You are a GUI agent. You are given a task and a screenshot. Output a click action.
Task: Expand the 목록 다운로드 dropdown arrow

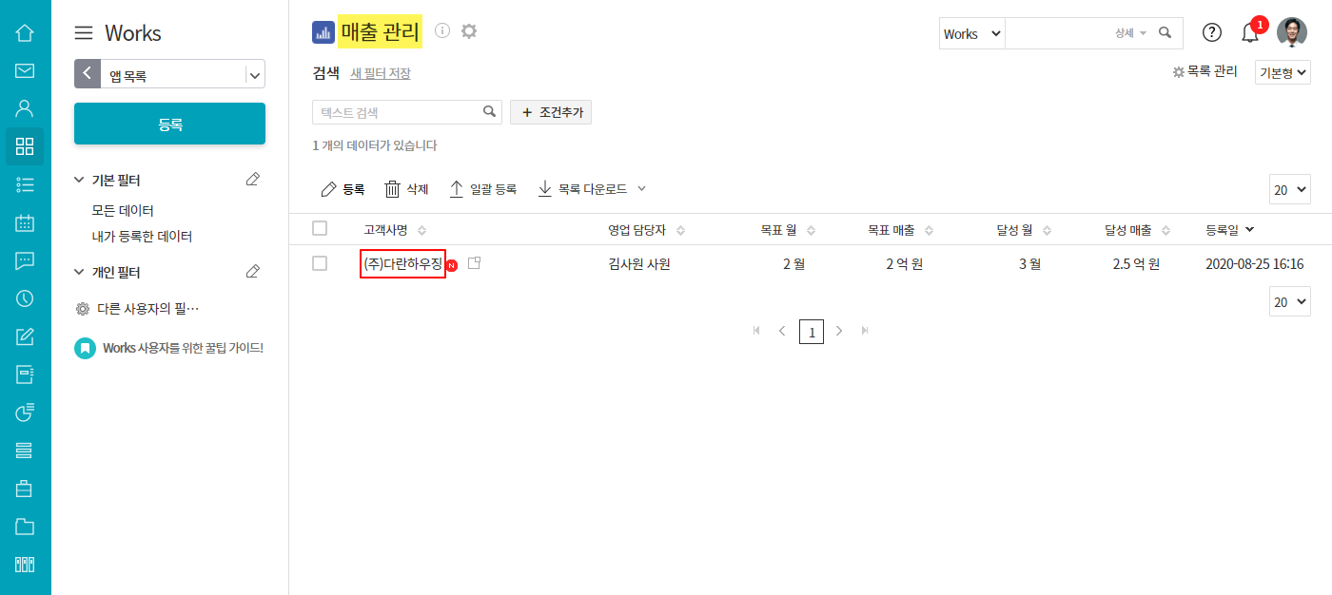pyautogui.click(x=641, y=188)
